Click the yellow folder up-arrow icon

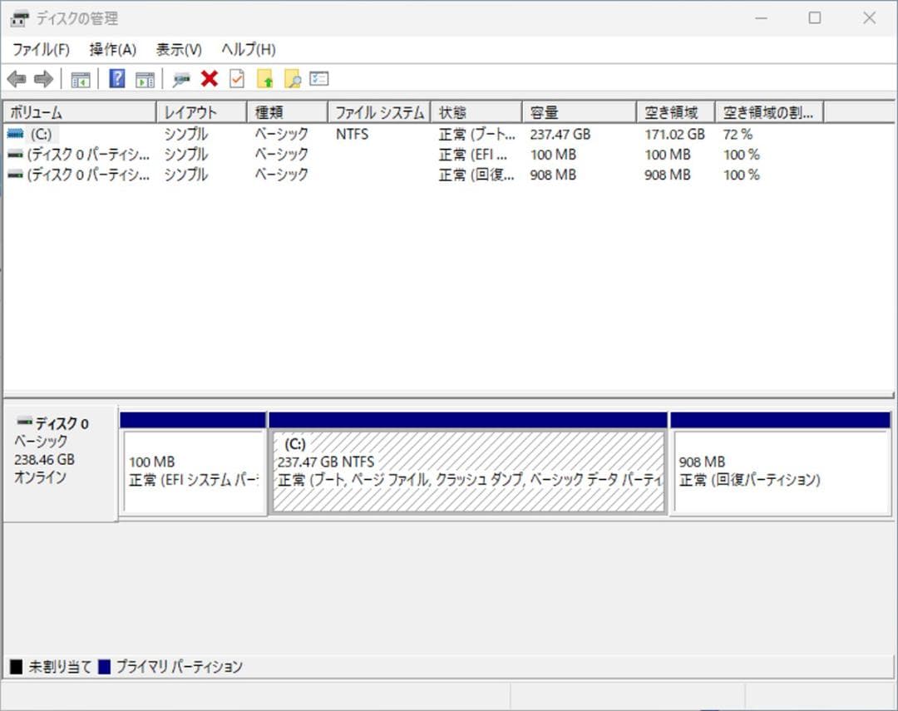264,79
